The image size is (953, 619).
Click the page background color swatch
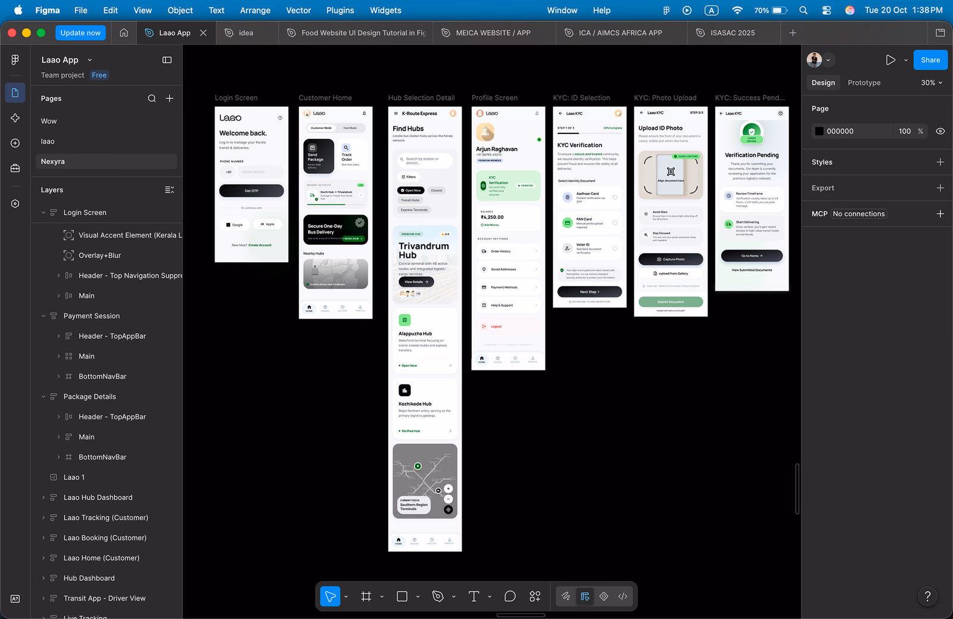pos(820,131)
